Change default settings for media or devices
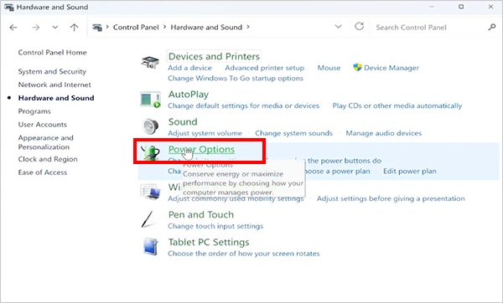Image resolution: width=503 pixels, height=303 pixels. point(243,105)
